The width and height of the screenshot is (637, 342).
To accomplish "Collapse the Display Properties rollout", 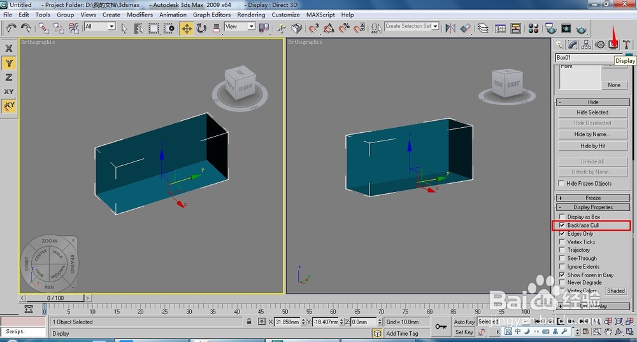I will tap(592, 207).
